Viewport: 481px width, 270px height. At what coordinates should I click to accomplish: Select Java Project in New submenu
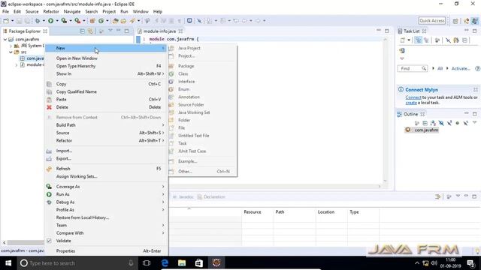click(202, 48)
